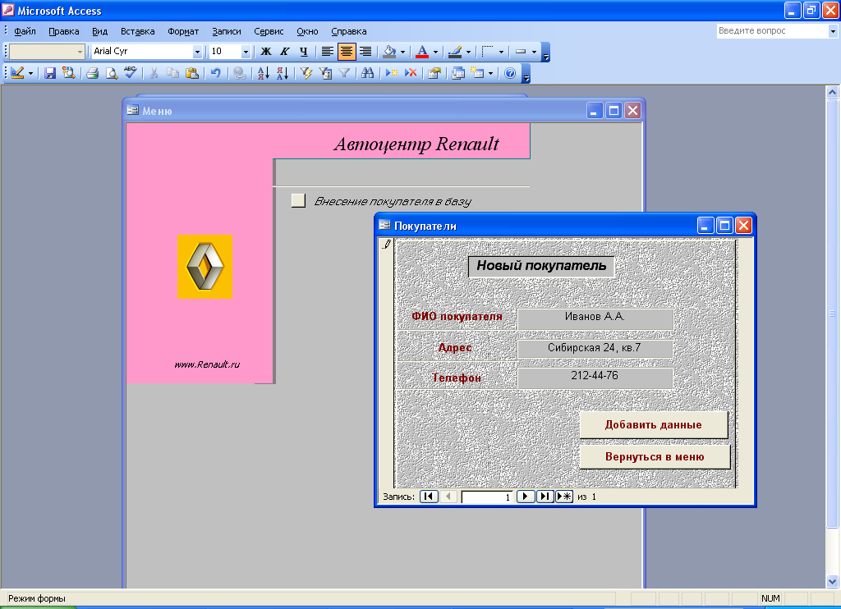Click the Добавить данные button
The width and height of the screenshot is (841, 609).
point(653,424)
